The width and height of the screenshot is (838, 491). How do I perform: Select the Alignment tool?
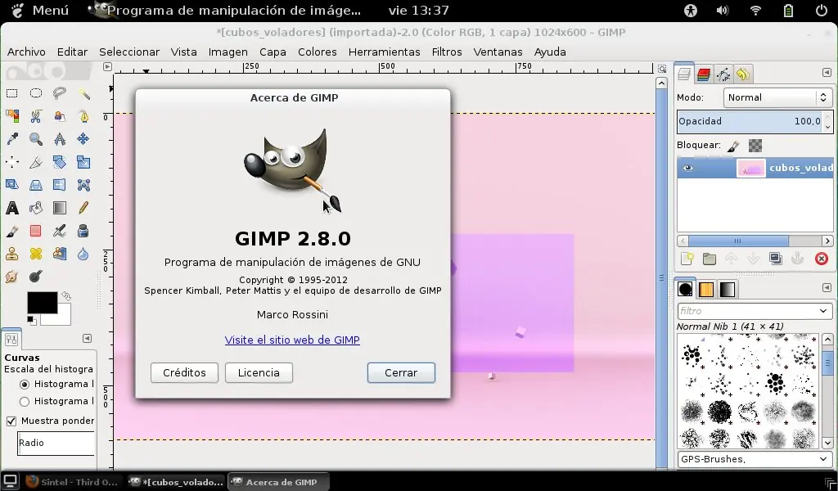tap(11, 162)
